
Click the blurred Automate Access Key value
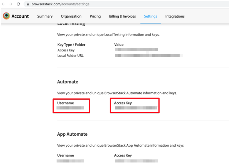tap(136, 108)
